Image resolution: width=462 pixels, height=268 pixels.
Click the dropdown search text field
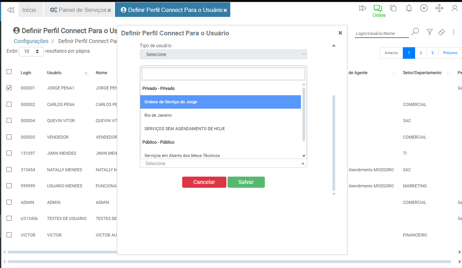tap(223, 74)
